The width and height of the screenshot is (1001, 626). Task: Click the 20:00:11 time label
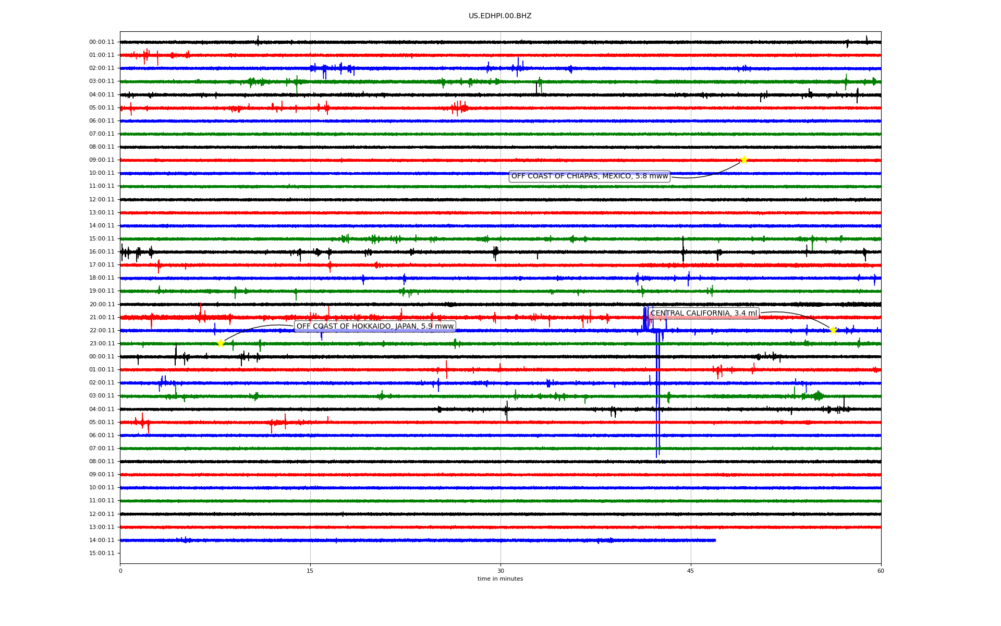point(102,305)
